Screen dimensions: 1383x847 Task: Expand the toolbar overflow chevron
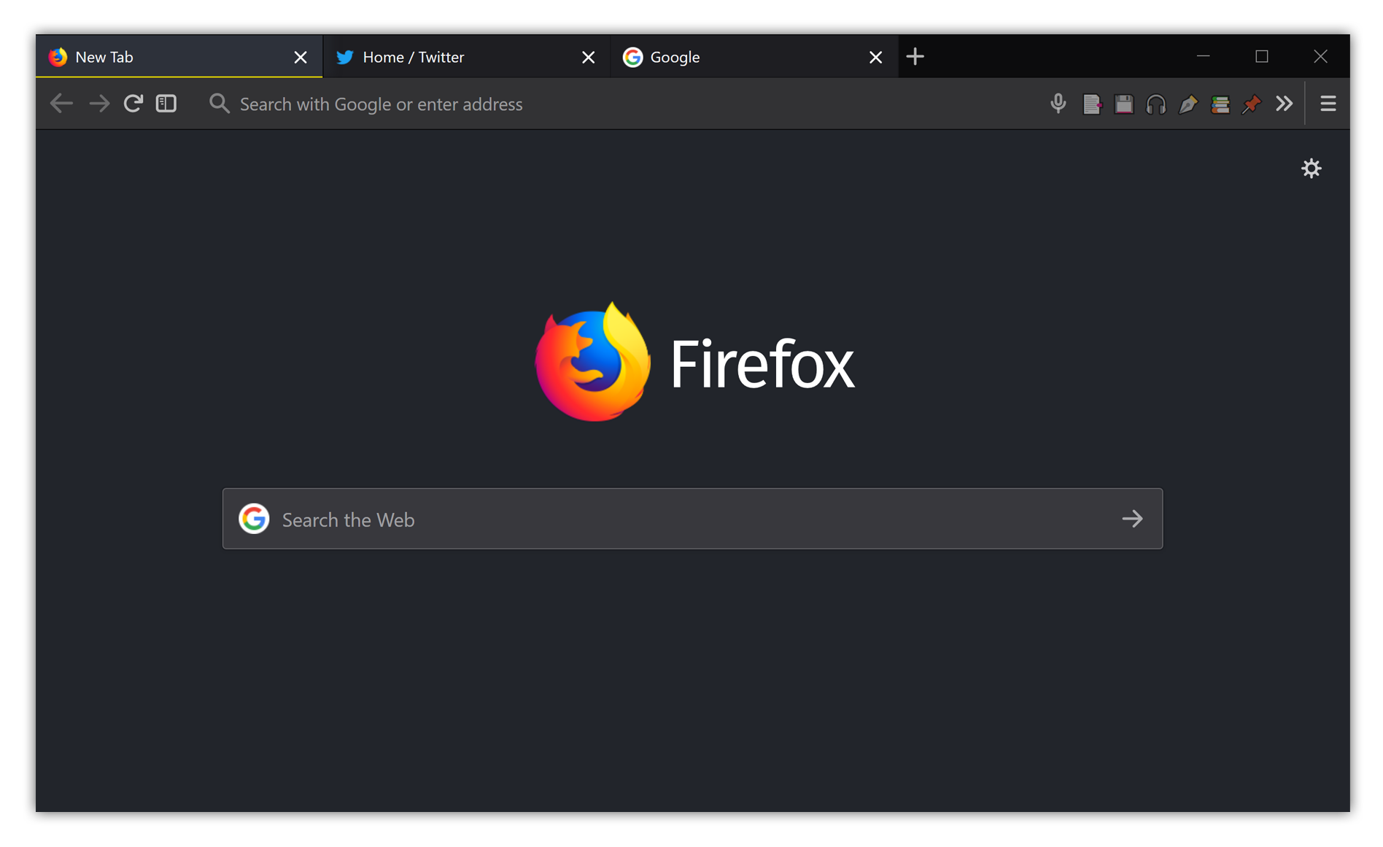pos(1284,104)
